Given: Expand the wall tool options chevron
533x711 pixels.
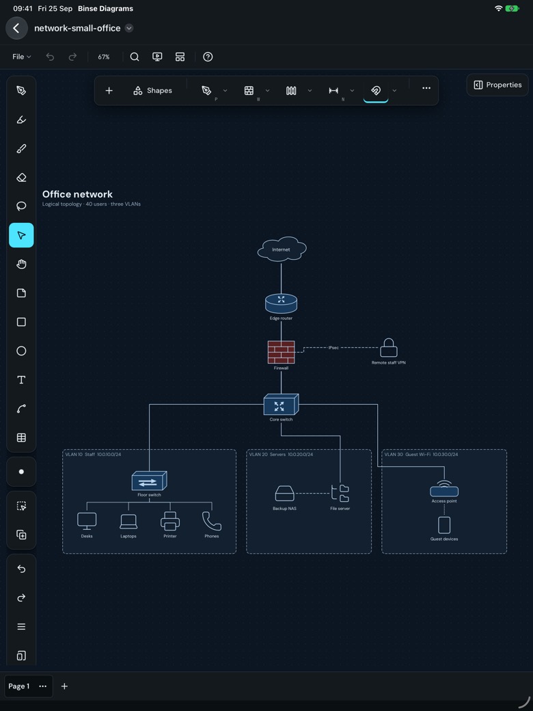Looking at the screenshot, I should [267, 91].
